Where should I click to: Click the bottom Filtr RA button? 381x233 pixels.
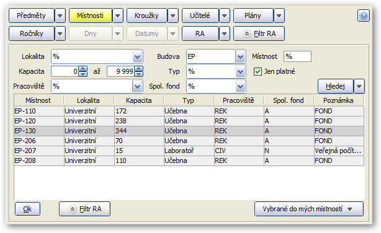[84, 209]
